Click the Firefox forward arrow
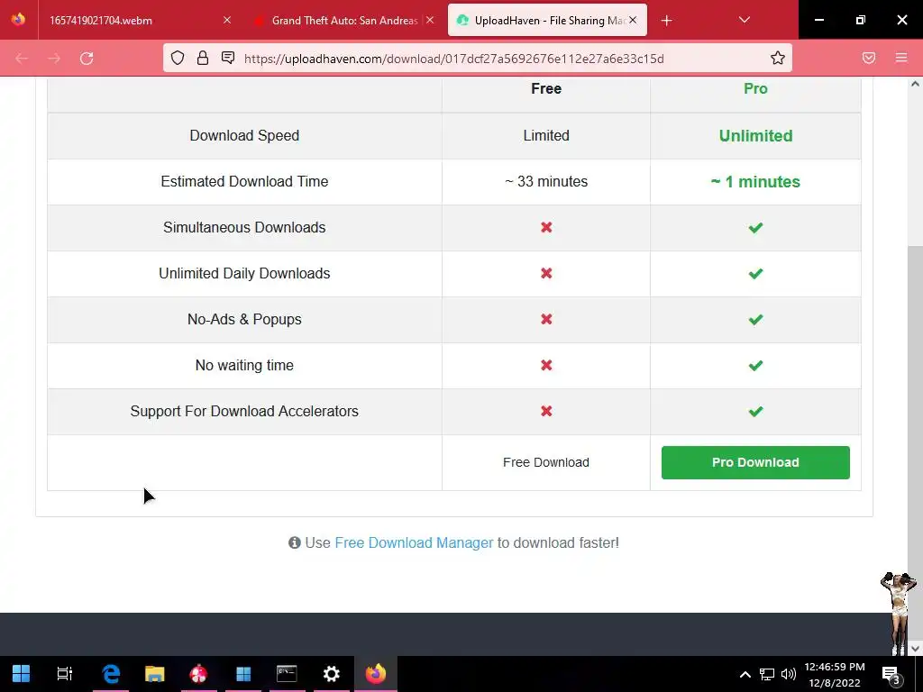923x692 pixels. [54, 59]
